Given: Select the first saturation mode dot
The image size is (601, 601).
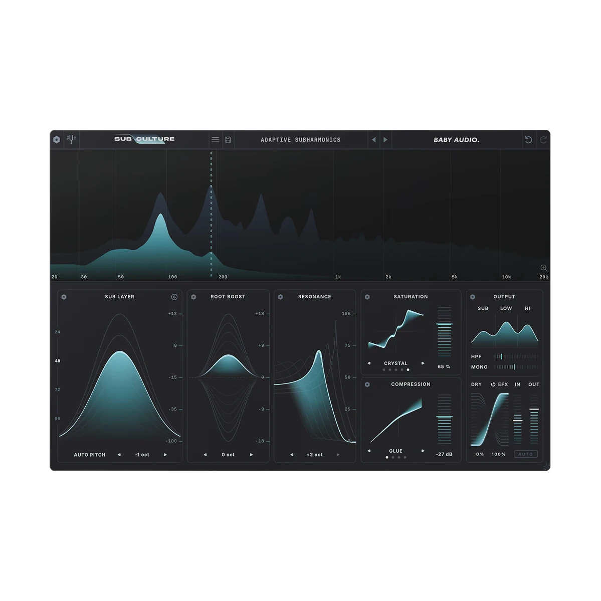Looking at the screenshot, I should 384,370.
